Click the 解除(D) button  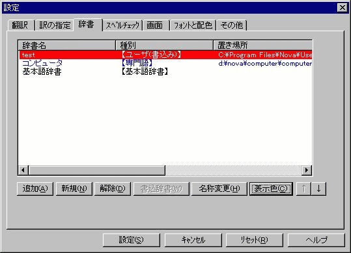click(x=113, y=189)
